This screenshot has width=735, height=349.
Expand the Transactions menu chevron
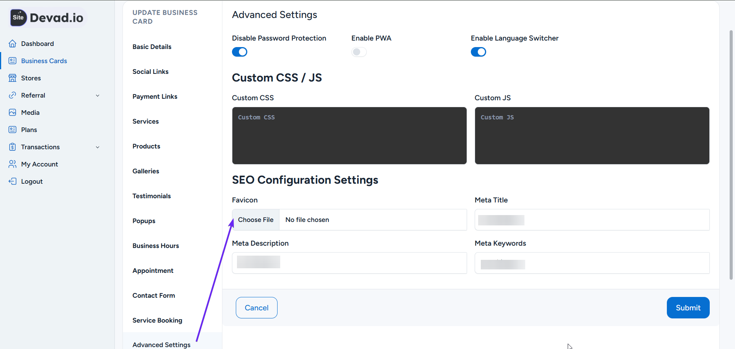(x=98, y=147)
